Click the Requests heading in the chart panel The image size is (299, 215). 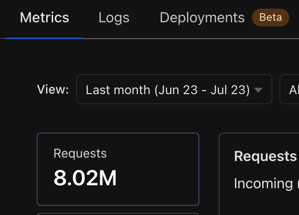[265, 157]
